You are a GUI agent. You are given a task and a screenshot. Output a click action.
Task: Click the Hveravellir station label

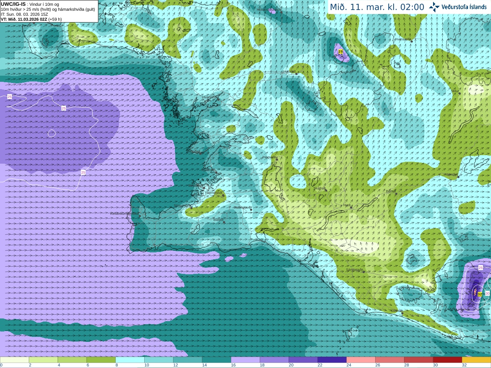click(403, 39)
